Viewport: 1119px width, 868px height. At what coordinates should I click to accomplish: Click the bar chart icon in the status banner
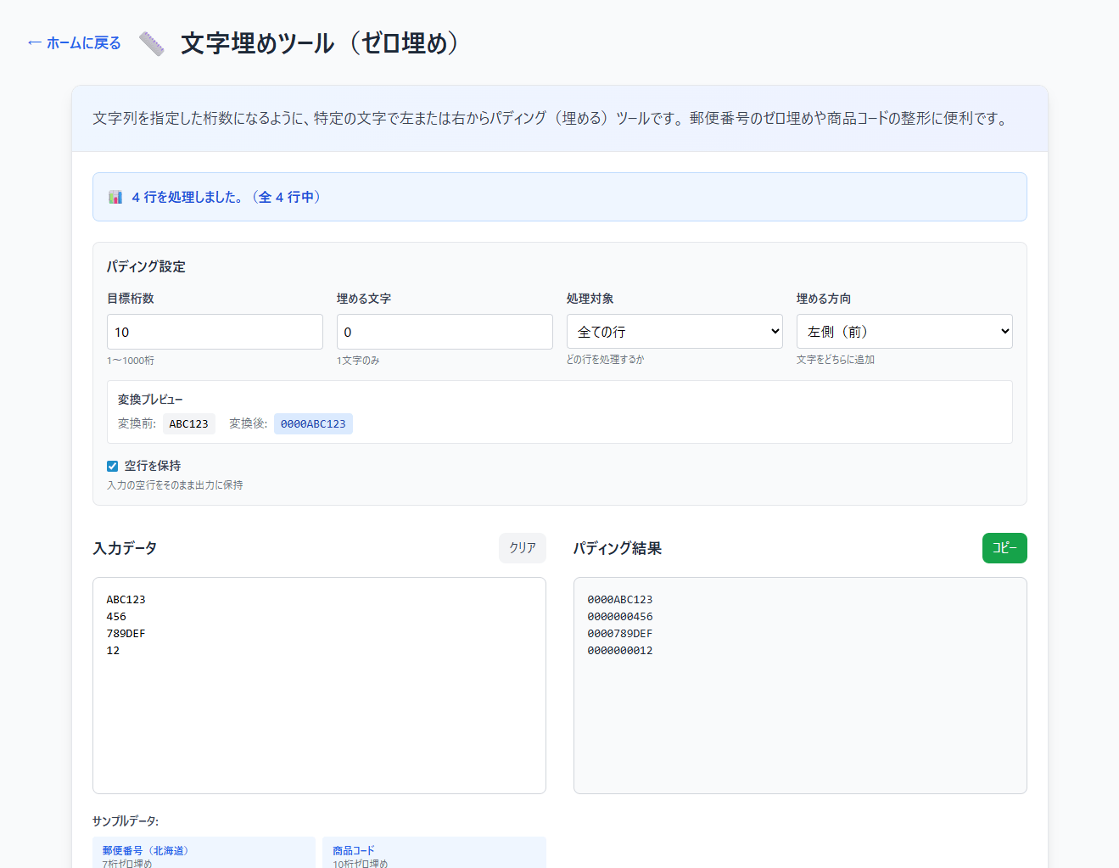click(x=115, y=197)
